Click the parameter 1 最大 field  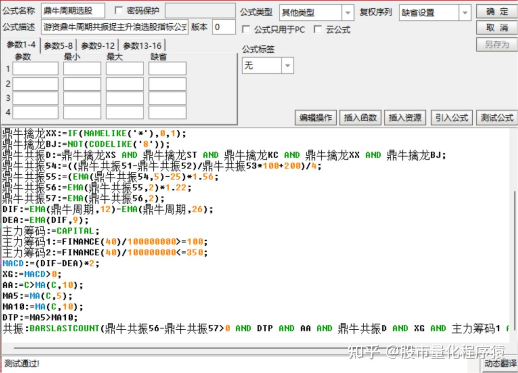pos(124,69)
